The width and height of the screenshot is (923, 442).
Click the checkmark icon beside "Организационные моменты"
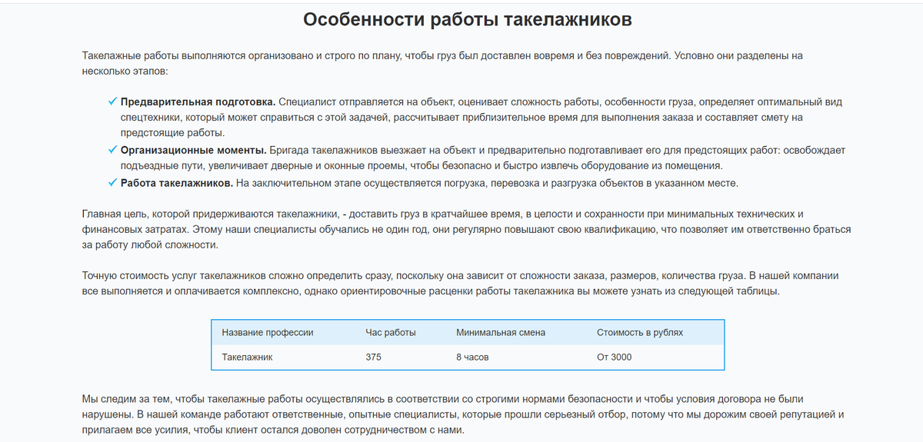point(113,149)
